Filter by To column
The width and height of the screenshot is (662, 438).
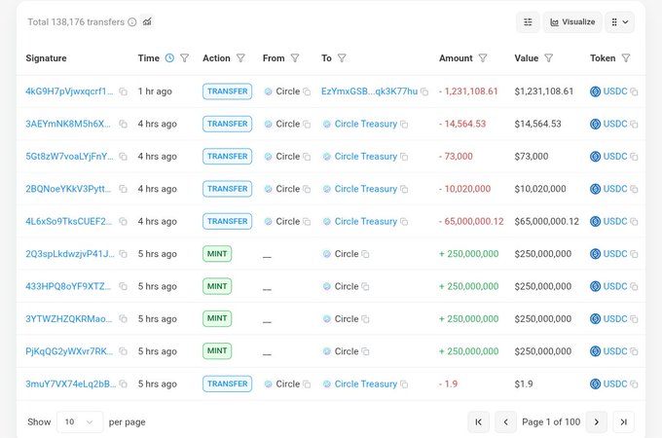point(342,57)
